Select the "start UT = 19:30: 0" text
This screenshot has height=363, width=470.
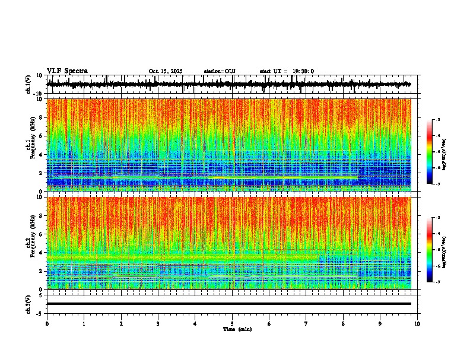pyautogui.click(x=287, y=71)
